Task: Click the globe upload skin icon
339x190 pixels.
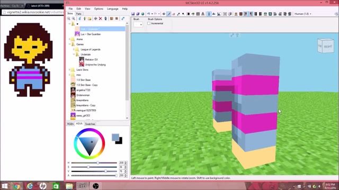Action: coord(142,14)
